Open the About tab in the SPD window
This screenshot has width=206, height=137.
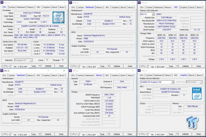pos(199,8)
